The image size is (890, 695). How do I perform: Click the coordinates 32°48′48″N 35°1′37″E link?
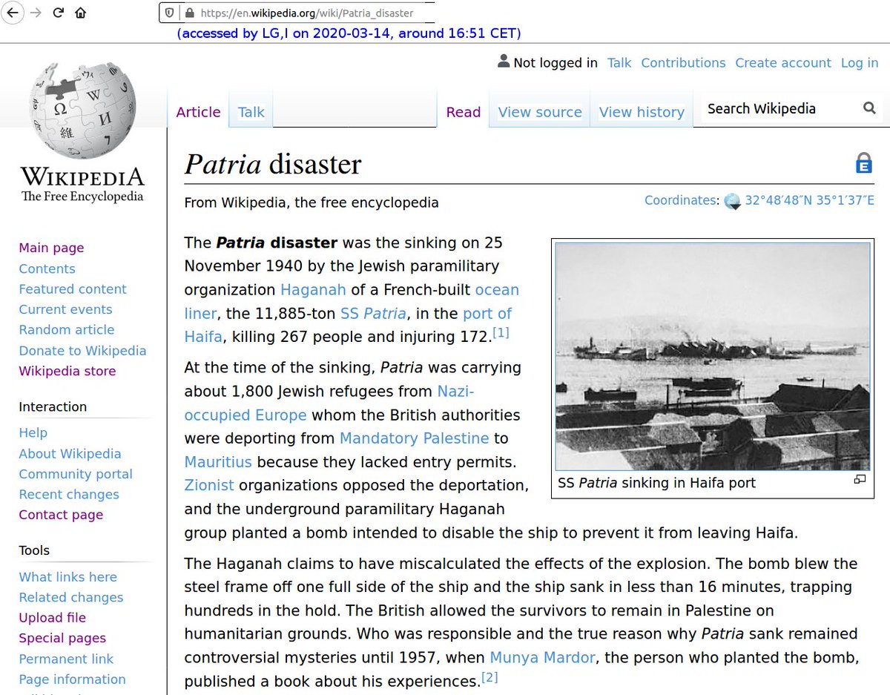tap(810, 200)
